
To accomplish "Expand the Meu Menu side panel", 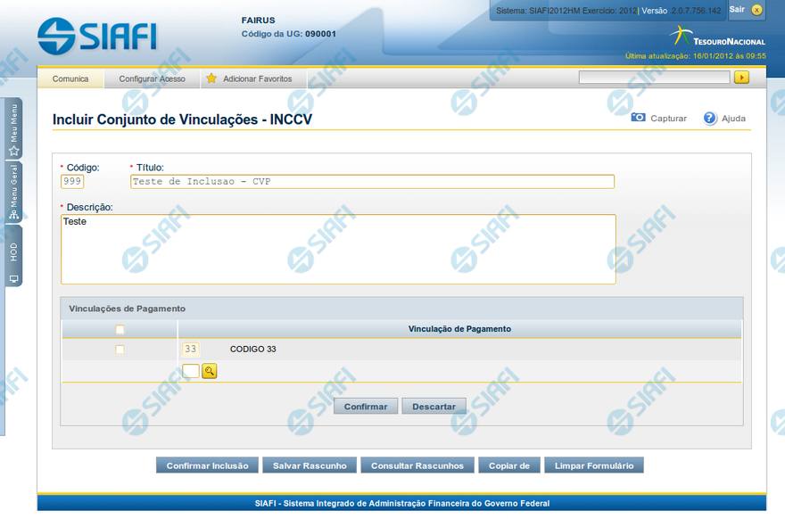I will 13,129.
